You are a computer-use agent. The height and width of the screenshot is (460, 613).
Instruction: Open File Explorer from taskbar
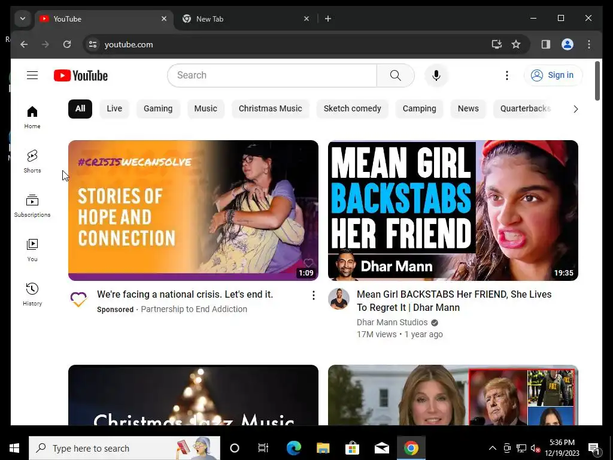(323, 448)
